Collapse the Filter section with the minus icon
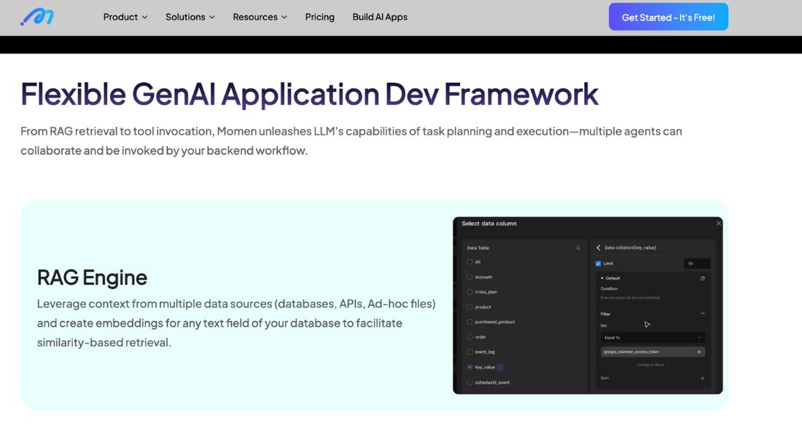 (702, 313)
